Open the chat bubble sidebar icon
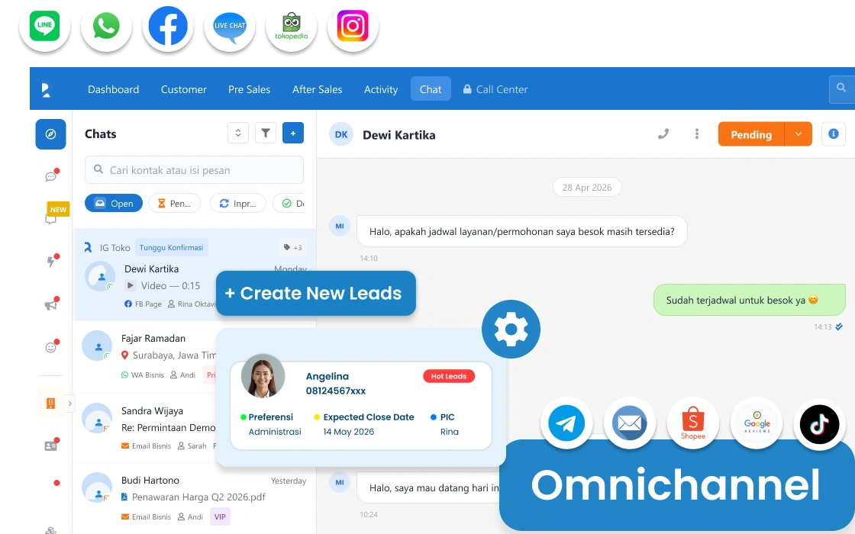This screenshot has width=855, height=534. tap(51, 176)
